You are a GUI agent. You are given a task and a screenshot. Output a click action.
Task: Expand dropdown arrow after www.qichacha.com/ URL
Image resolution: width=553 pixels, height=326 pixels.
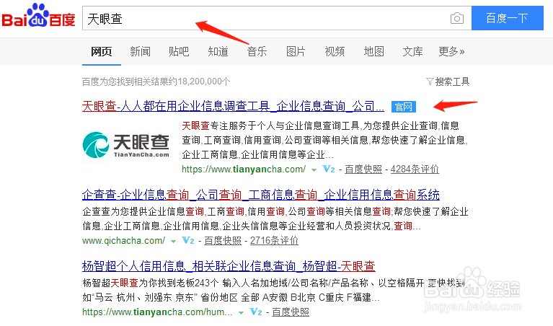click(173, 242)
